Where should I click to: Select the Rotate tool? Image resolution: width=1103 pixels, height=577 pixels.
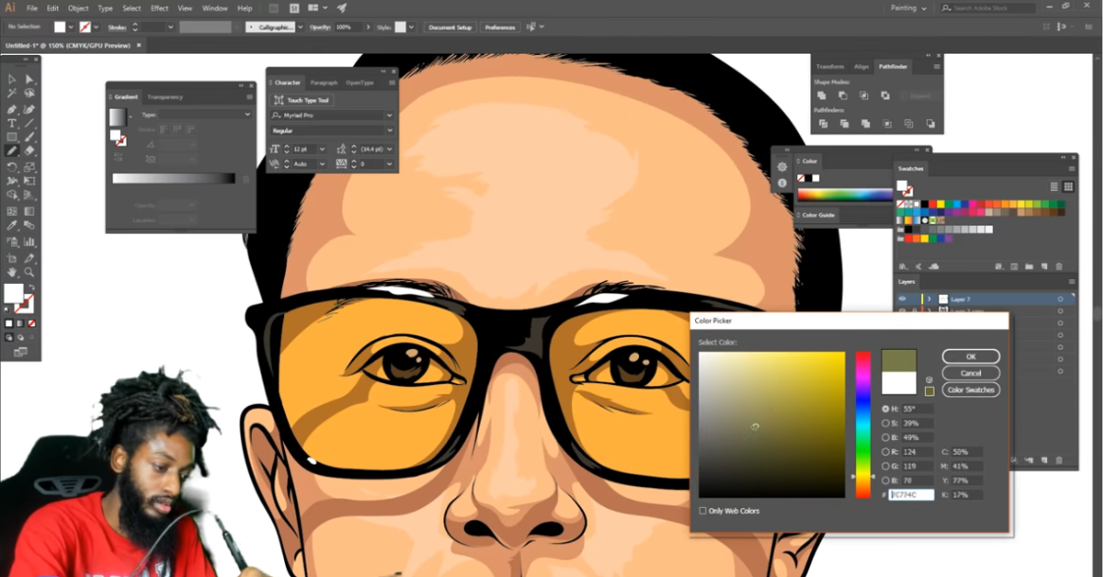(x=12, y=167)
